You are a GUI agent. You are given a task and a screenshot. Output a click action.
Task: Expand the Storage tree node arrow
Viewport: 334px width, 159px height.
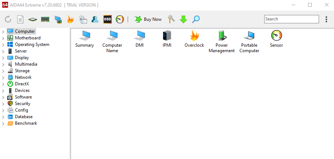point(3,71)
